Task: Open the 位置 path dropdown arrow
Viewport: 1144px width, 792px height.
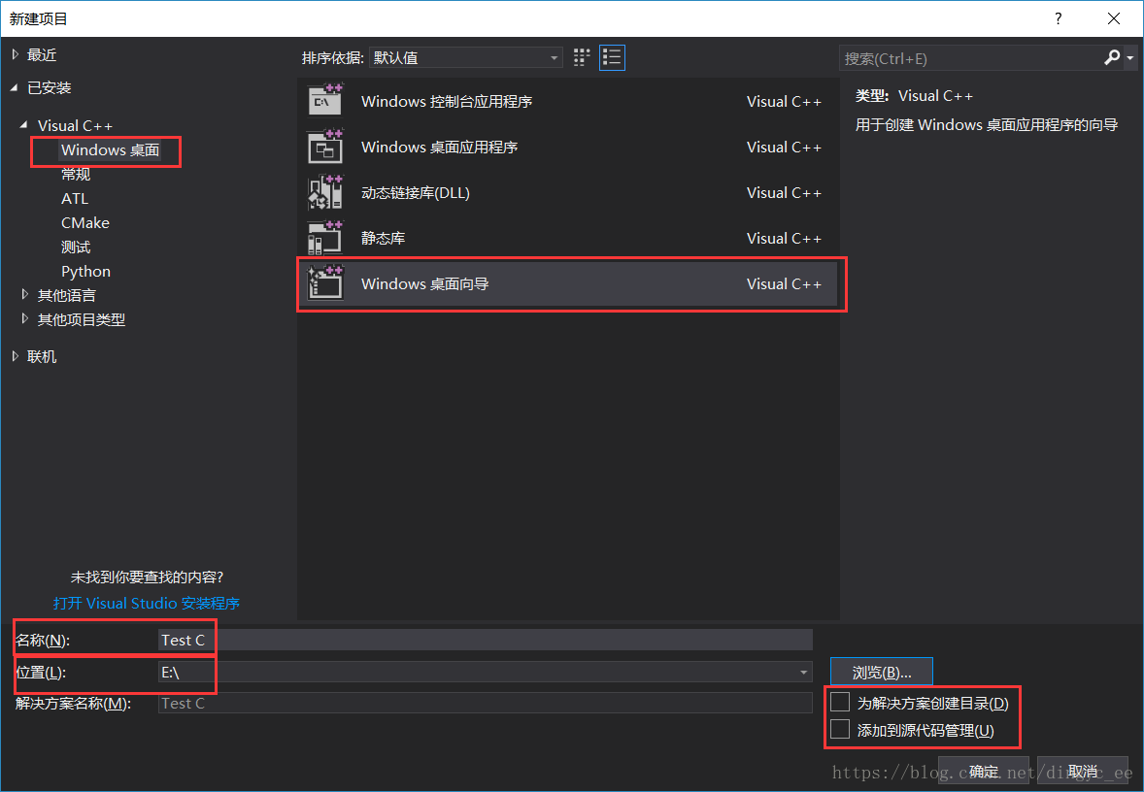Action: point(803,672)
